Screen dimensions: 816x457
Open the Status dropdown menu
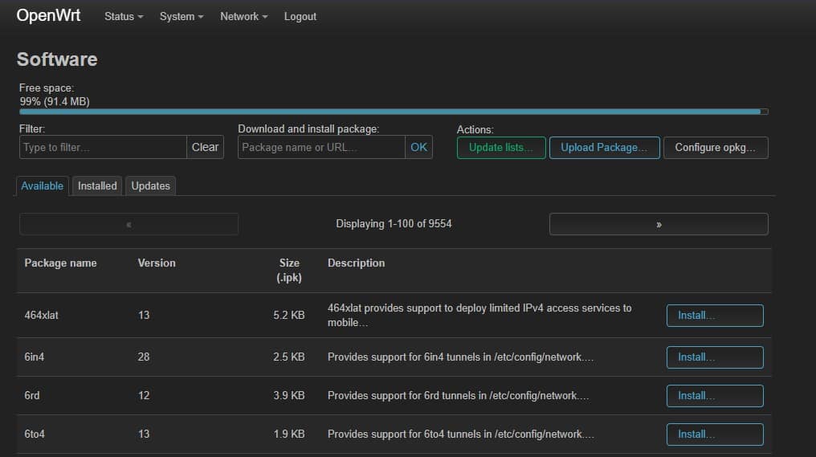click(x=124, y=17)
